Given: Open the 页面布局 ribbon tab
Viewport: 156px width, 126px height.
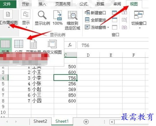Looking at the screenshot, I should point(63,4).
